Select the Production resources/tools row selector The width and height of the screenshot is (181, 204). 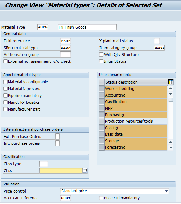pyautogui.click(x=102, y=121)
